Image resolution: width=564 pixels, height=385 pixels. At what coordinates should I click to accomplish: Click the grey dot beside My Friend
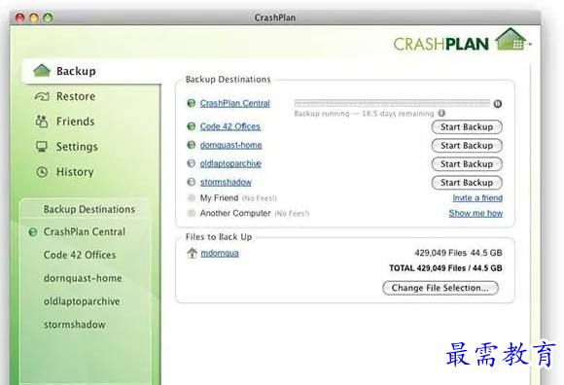click(x=192, y=197)
